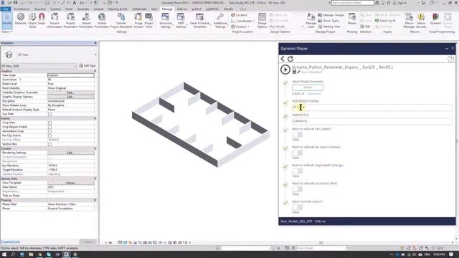This screenshot has height=258, width=459.
Task: Run the script with Dynamo Player play button
Action: click(285, 70)
